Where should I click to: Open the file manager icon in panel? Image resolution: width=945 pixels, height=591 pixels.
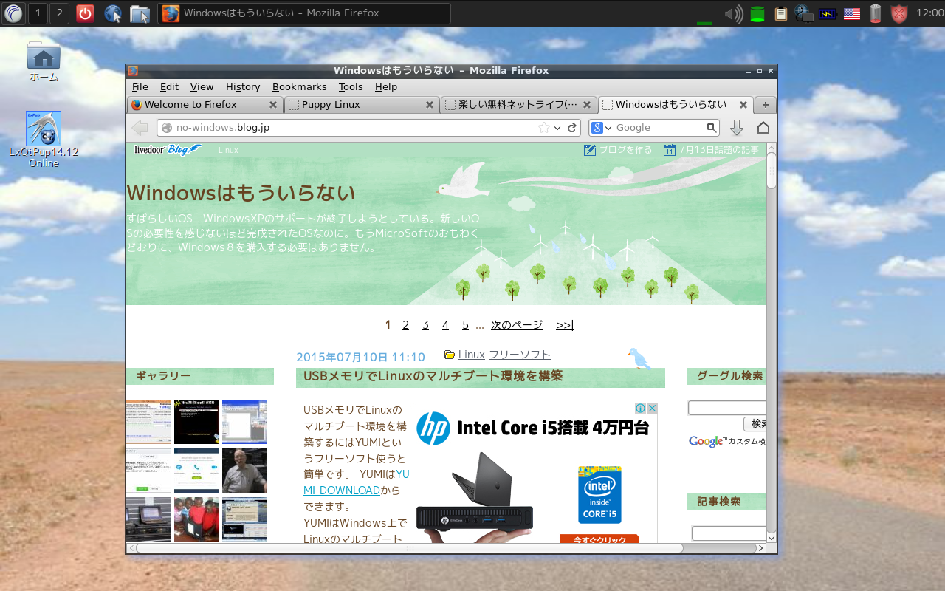(x=139, y=13)
